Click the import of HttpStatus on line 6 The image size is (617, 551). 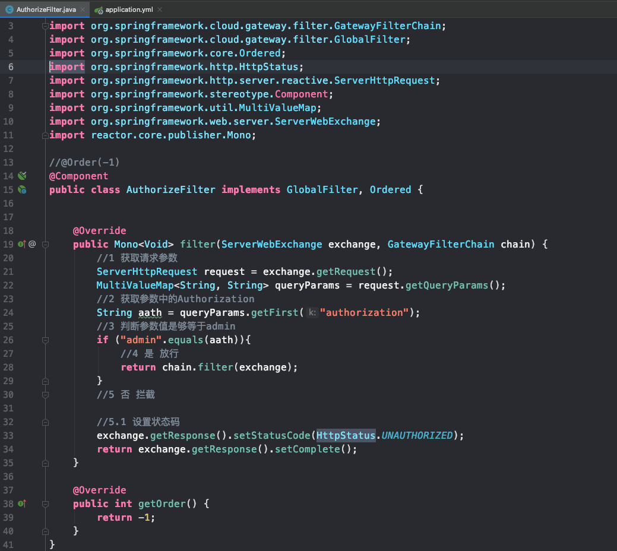click(176, 67)
